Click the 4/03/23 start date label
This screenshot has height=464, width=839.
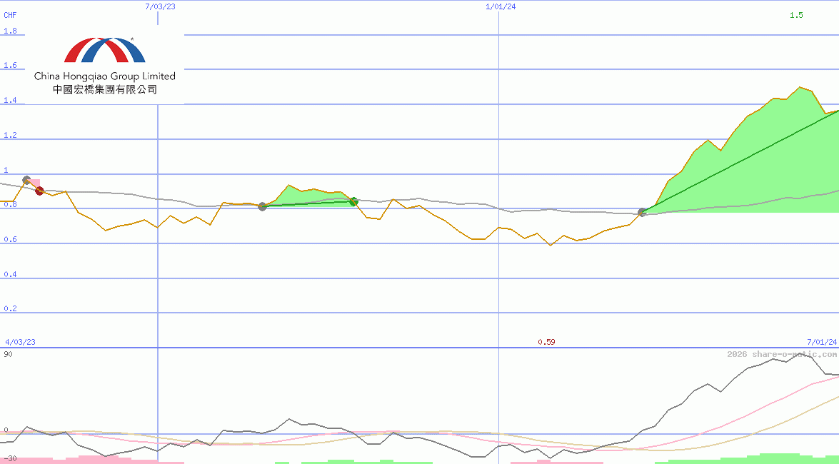tap(20, 342)
